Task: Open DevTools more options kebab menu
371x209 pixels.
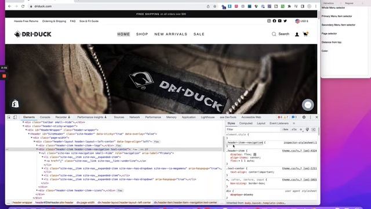Action: pos(311,117)
